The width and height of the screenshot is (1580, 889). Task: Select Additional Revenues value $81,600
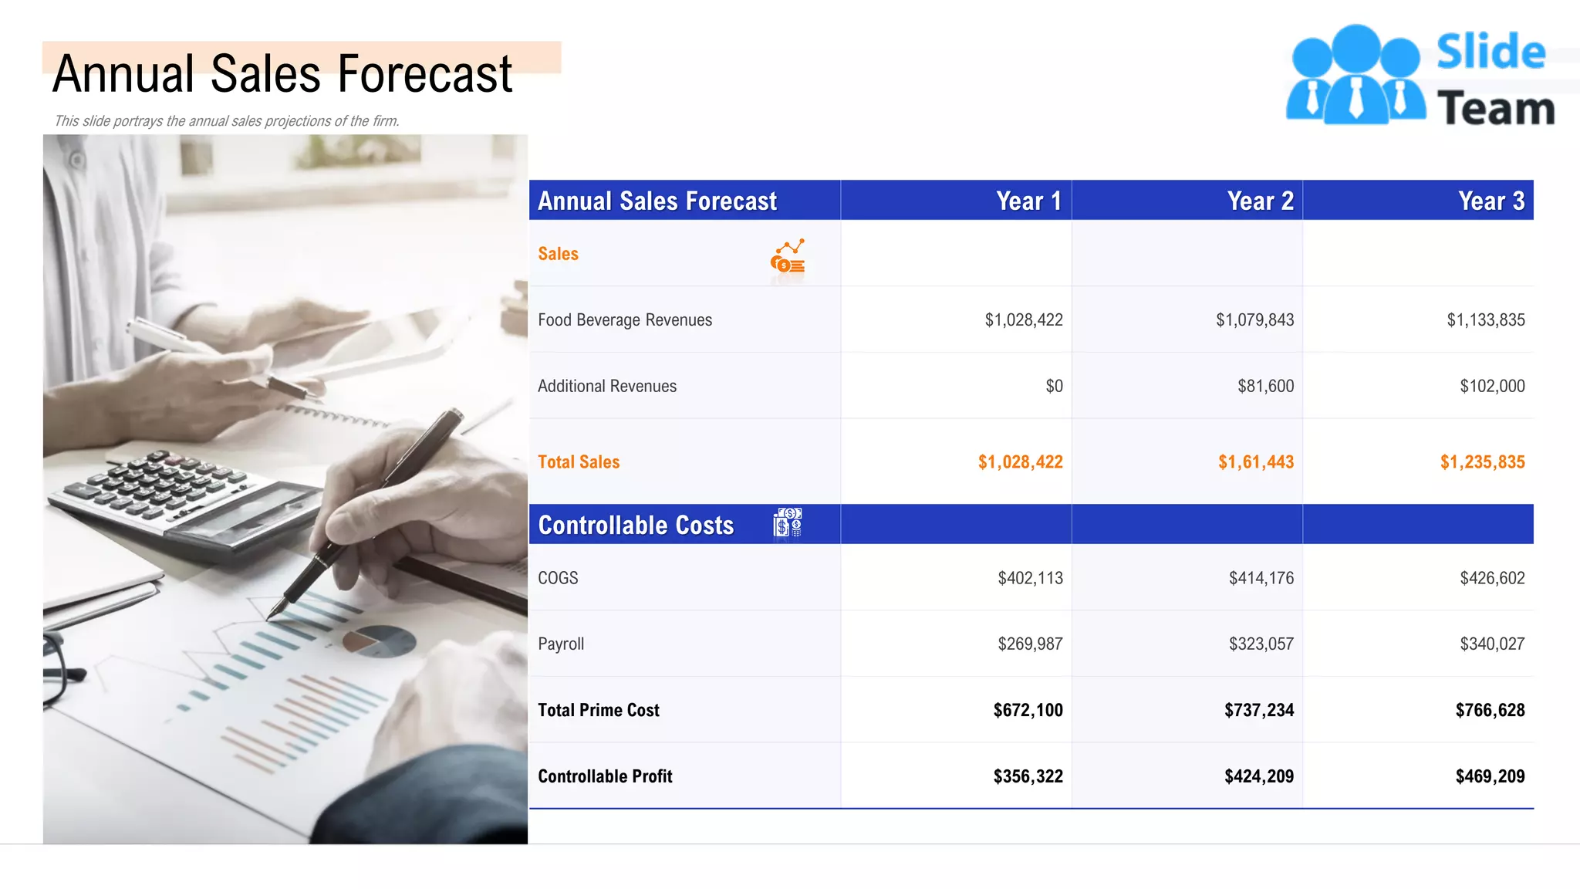(x=1266, y=386)
